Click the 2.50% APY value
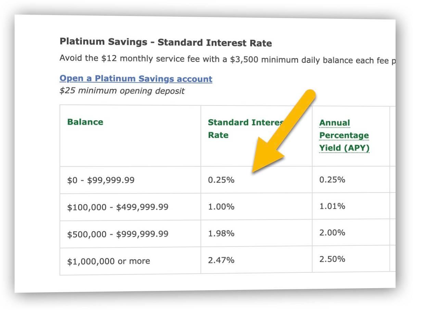This screenshot has height=310, width=421. click(x=332, y=259)
